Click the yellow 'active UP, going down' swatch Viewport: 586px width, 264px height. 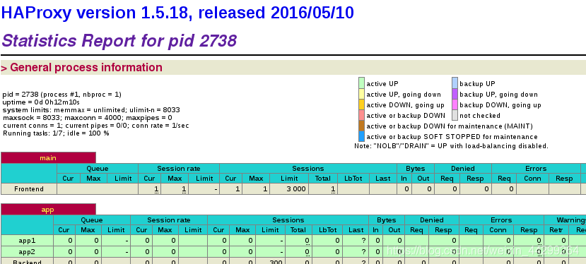361,94
